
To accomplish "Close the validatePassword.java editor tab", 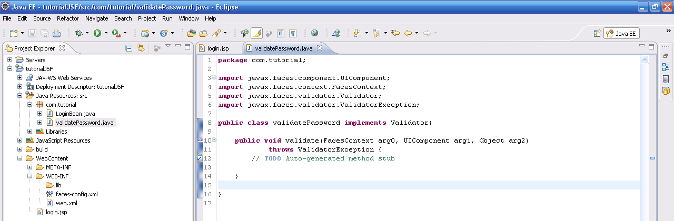I will (319, 48).
